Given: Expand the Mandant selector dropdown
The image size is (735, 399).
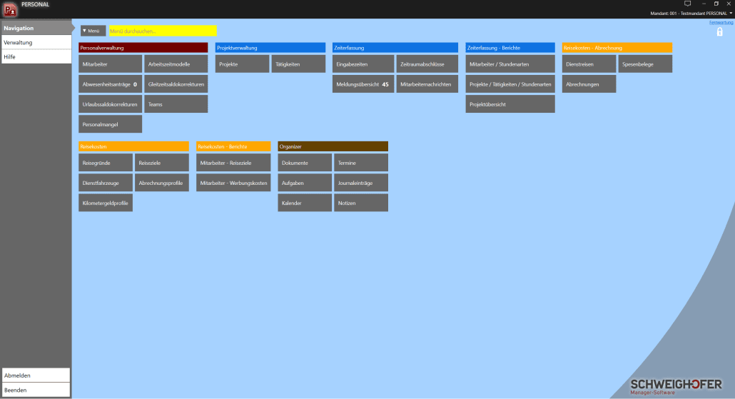Looking at the screenshot, I should coord(731,13).
